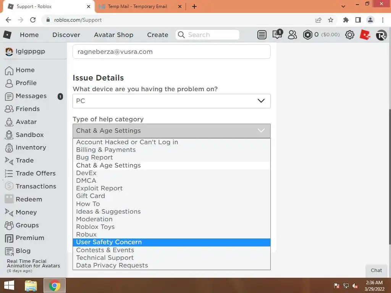Screen dimensions: 391x293
Task: Click the black R extension icon in navbar
Action: [381, 35]
